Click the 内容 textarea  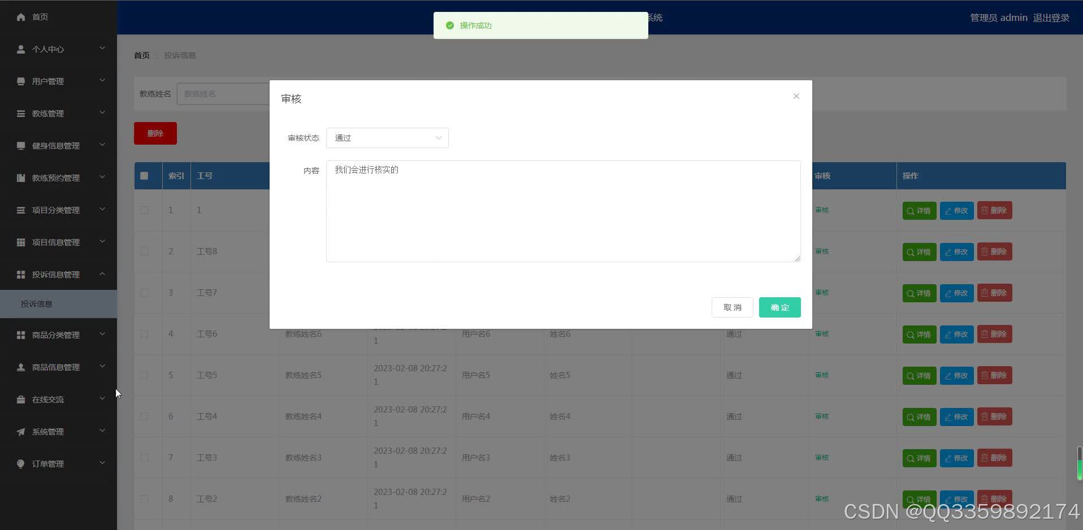[x=563, y=211]
